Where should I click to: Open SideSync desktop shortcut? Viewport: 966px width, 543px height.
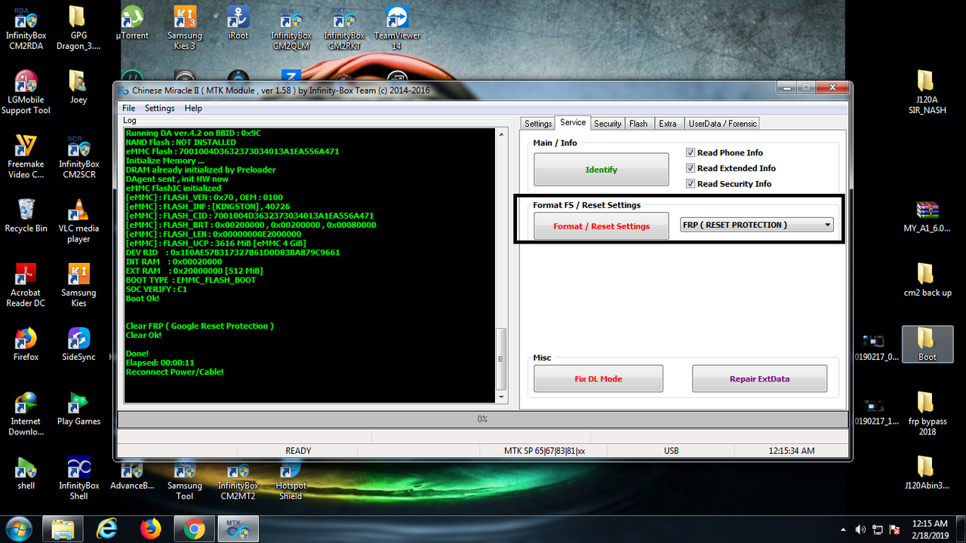pyautogui.click(x=78, y=344)
